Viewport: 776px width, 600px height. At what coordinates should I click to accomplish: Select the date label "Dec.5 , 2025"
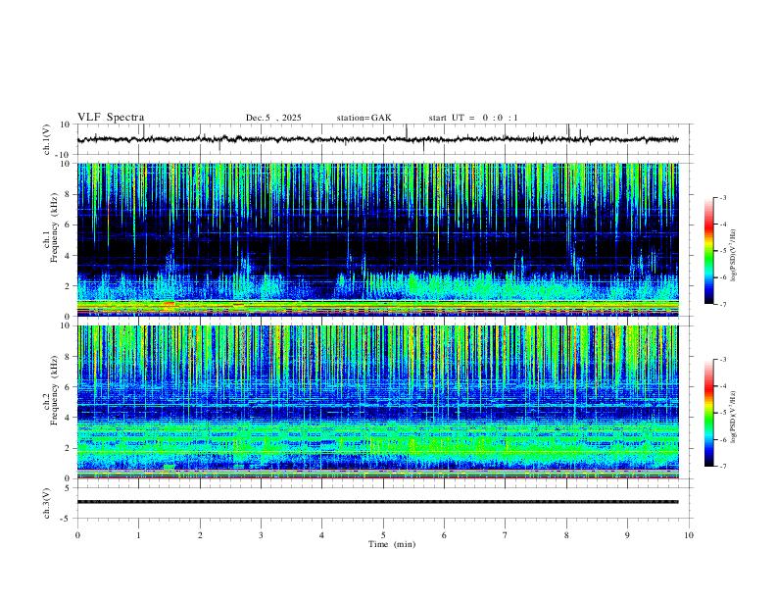273,118
